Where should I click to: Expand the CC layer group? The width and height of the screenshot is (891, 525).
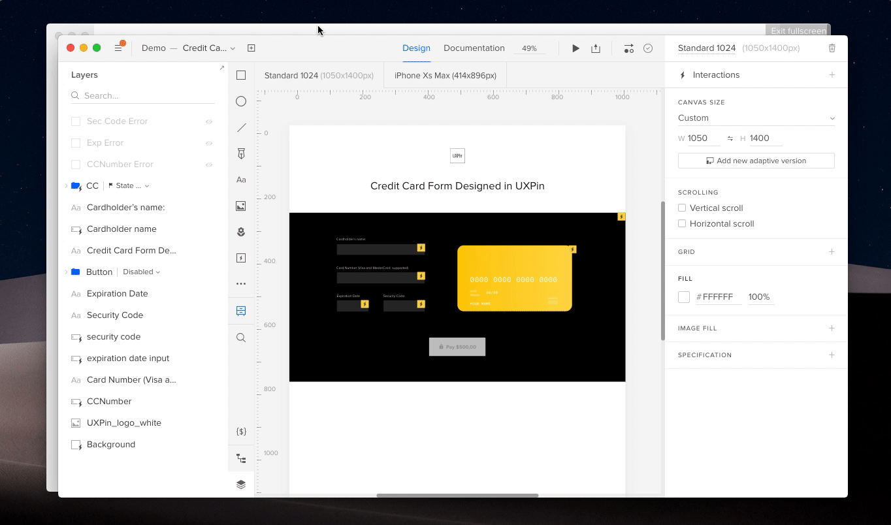tap(66, 185)
